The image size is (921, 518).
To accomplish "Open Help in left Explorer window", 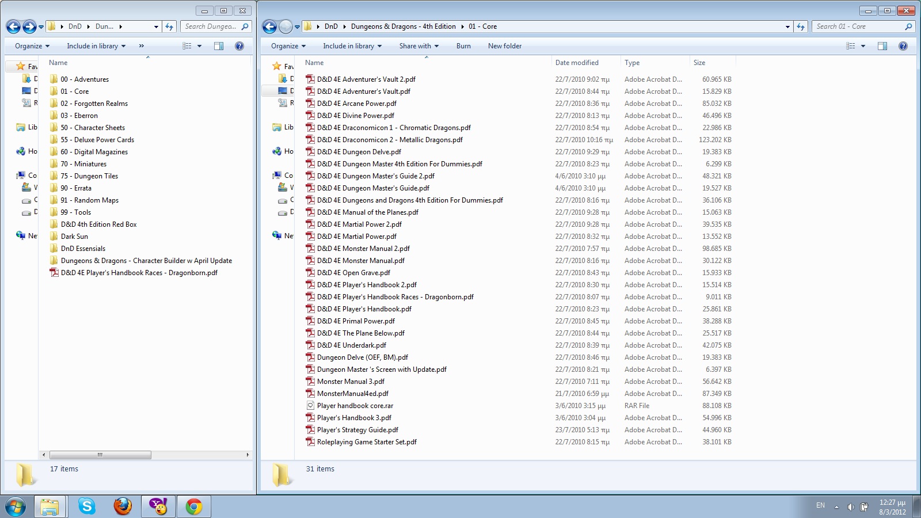I will 239,46.
